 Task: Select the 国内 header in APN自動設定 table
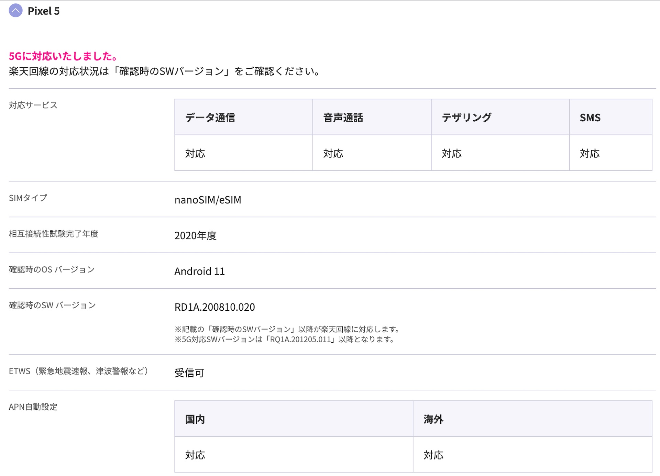click(x=194, y=419)
